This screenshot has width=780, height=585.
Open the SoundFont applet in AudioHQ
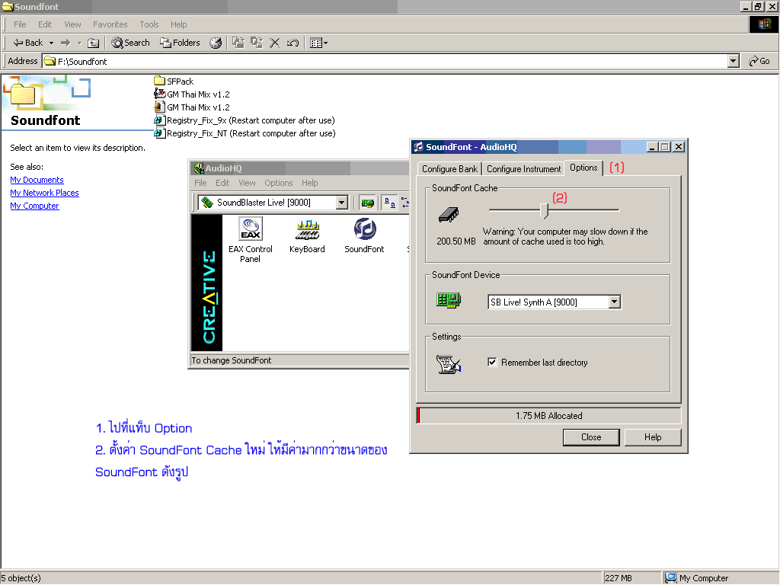coord(364,236)
